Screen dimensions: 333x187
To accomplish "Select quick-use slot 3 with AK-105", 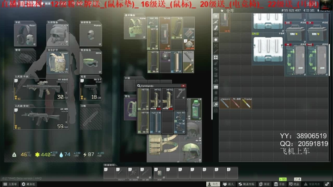I will pos(146,173).
